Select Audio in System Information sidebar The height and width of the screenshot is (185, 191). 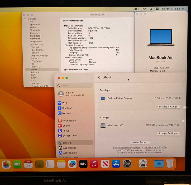pyautogui.click(x=33, y=27)
